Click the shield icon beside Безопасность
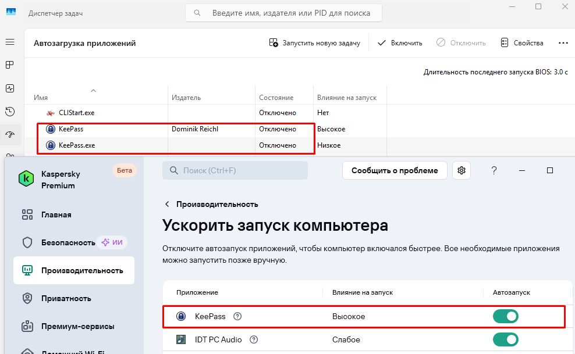Image resolution: width=575 pixels, height=354 pixels. (x=27, y=242)
